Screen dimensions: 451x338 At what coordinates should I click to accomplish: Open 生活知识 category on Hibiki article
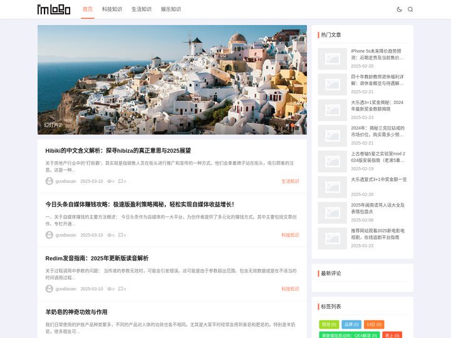click(x=290, y=181)
